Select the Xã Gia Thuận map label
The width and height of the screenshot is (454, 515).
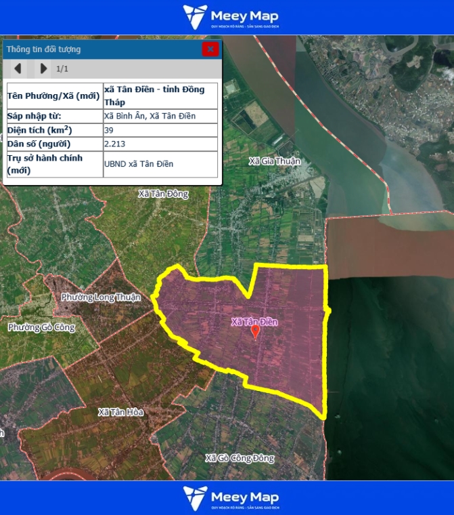point(274,161)
